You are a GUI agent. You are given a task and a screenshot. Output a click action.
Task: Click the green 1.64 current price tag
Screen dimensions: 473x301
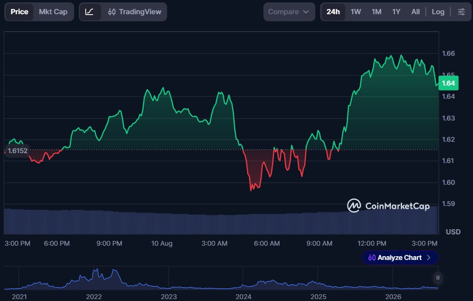pos(448,83)
